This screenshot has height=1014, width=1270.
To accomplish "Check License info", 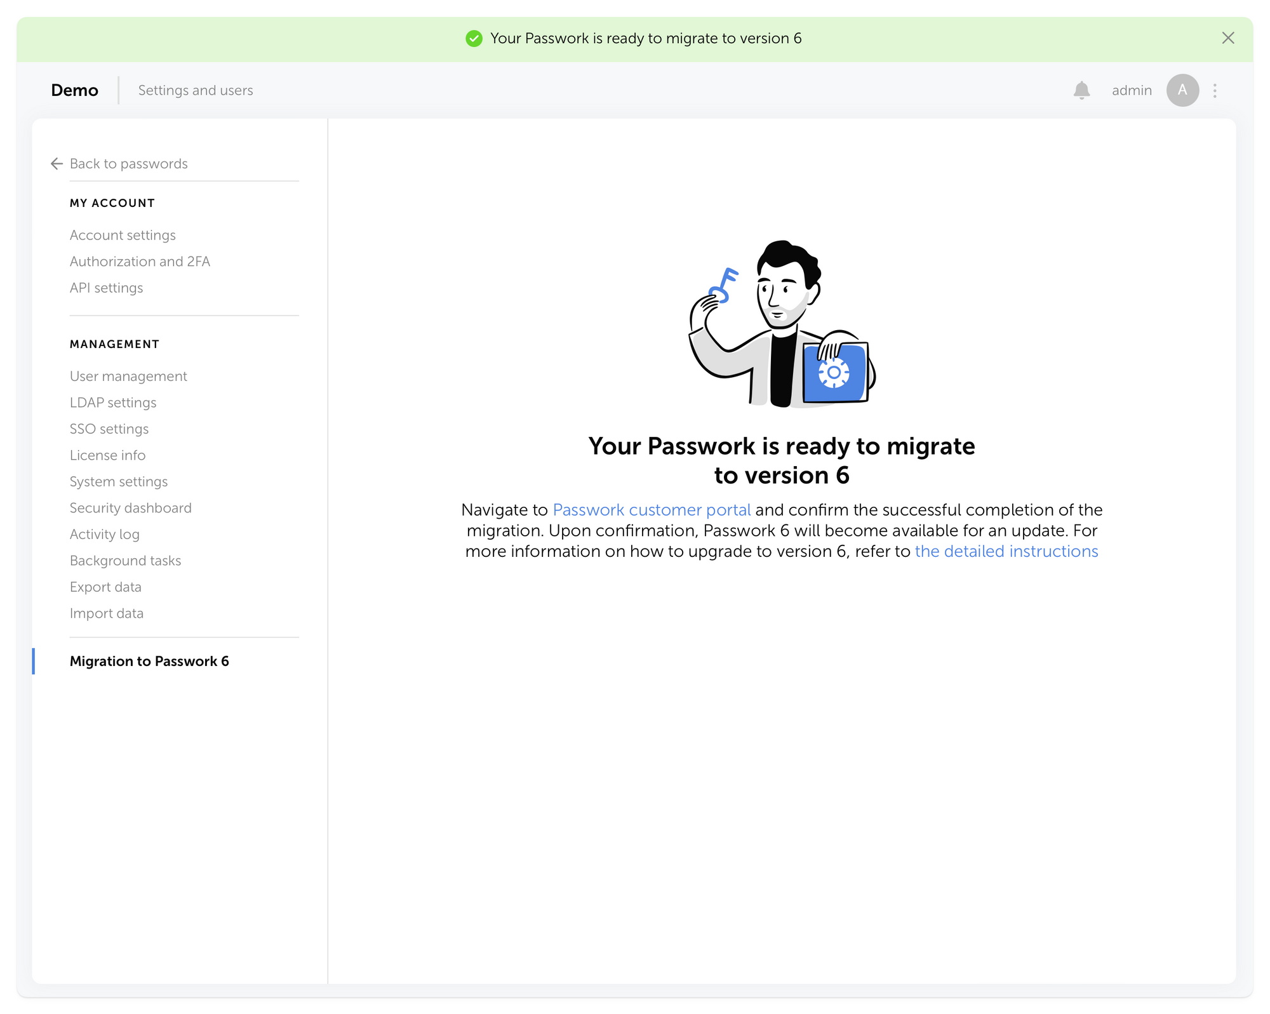I will pos(107,455).
